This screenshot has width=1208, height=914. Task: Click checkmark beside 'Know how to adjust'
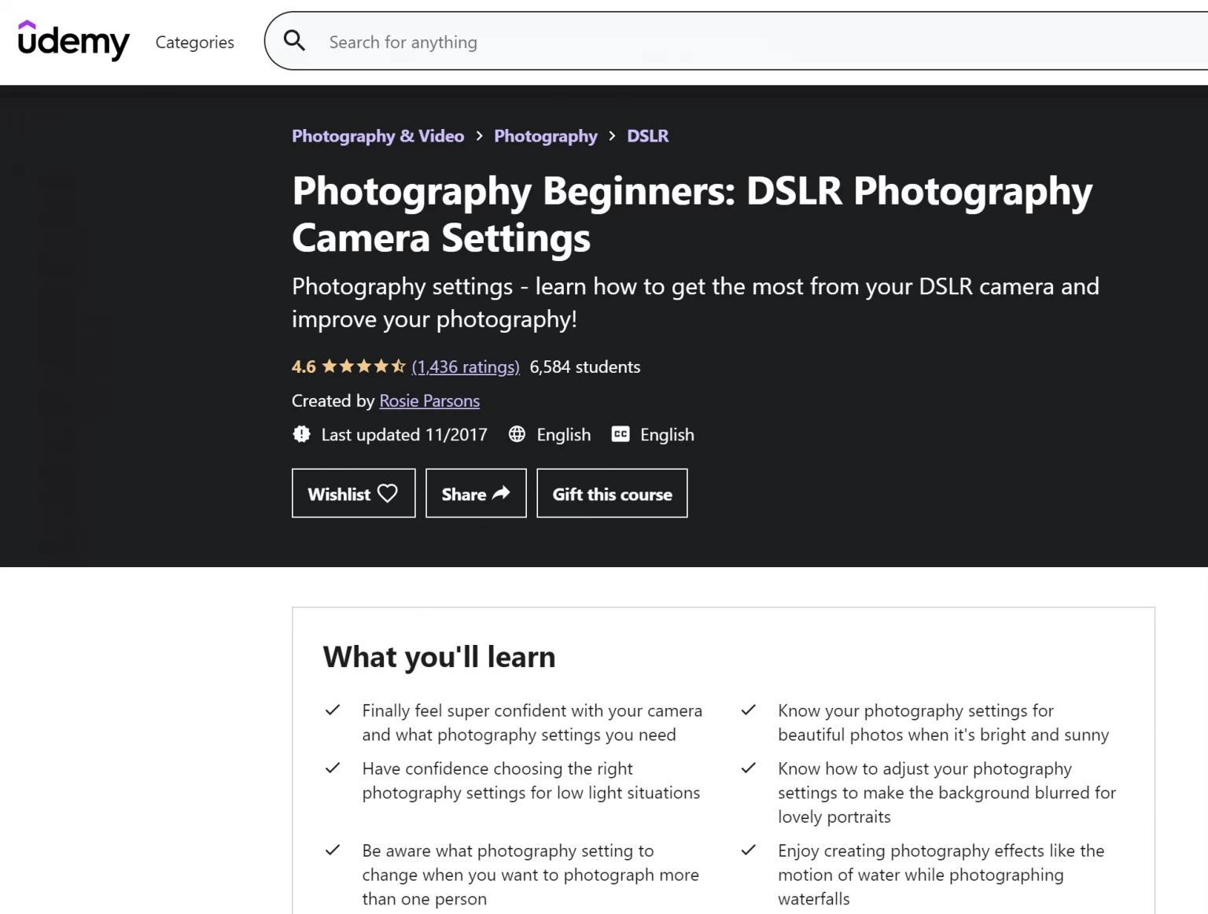[x=749, y=768]
